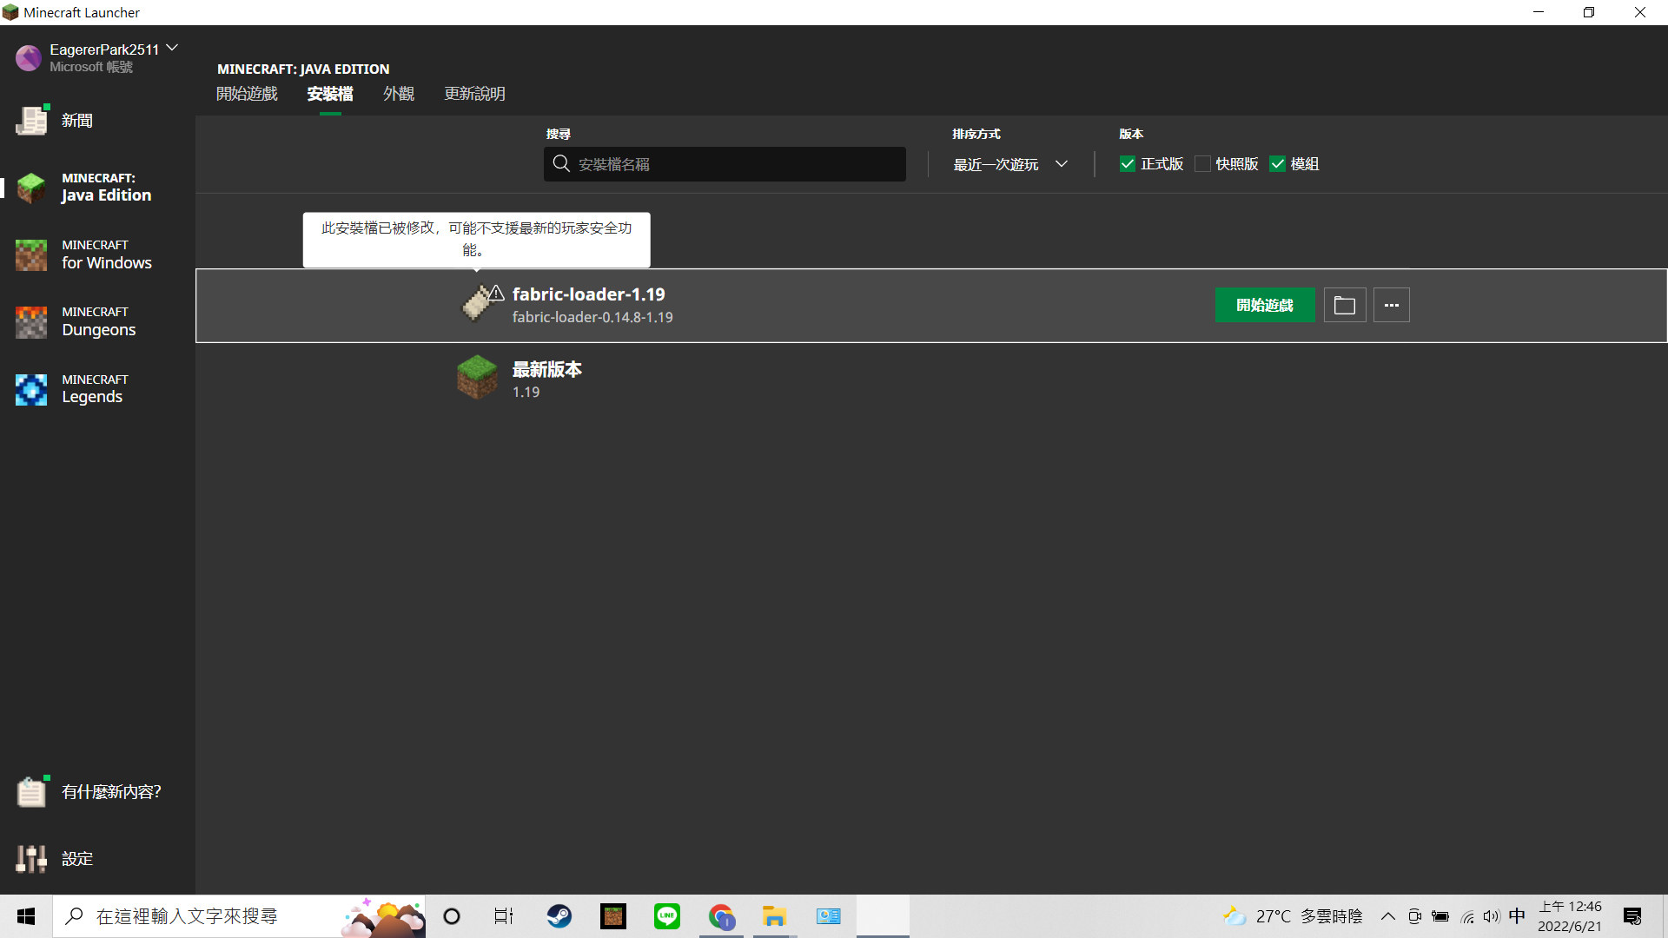Switch to the 安裝檔 tab
The height and width of the screenshot is (938, 1668).
pos(330,94)
